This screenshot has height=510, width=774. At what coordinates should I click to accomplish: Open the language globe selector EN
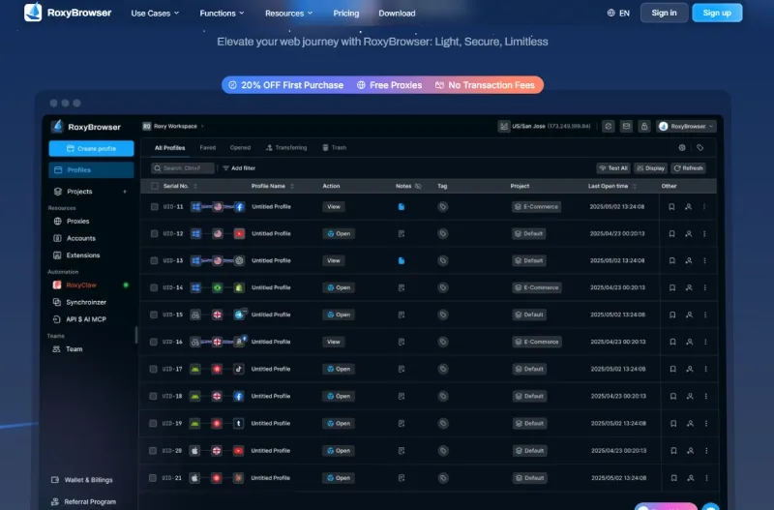point(618,14)
